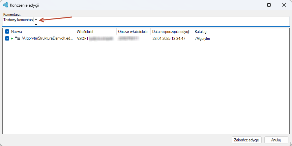The height and width of the screenshot is (146, 292).
Task: Sort by the Katalog column header
Action: point(201,32)
